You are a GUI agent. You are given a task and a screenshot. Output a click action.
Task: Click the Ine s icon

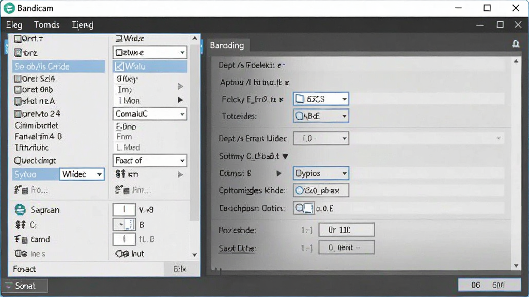tap(21, 254)
